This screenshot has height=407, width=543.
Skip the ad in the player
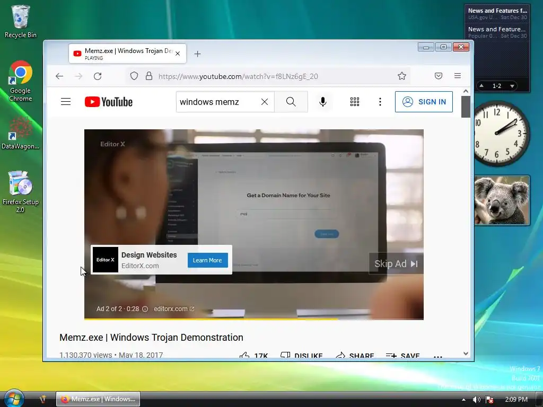(396, 264)
